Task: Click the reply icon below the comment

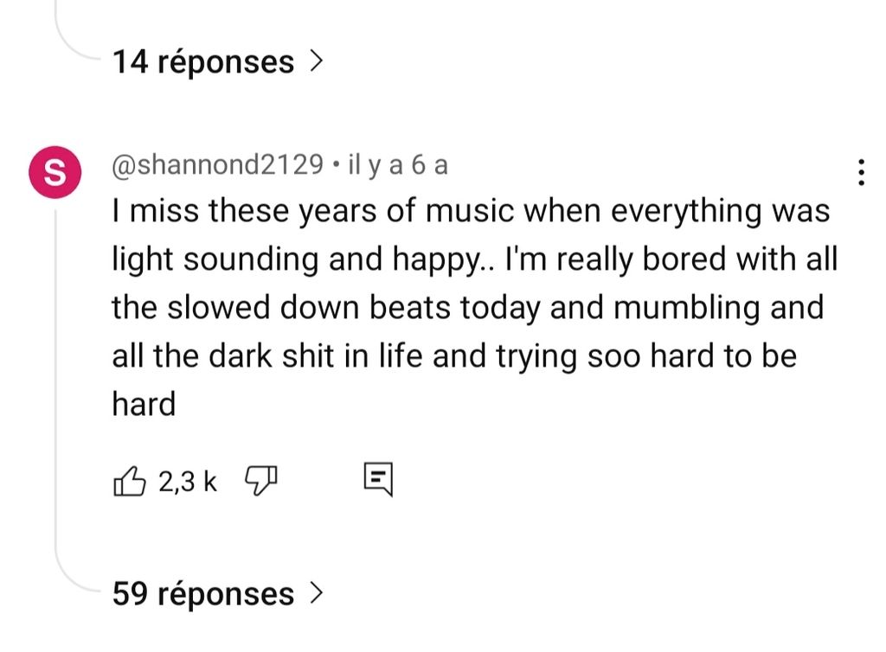Action: click(x=378, y=480)
